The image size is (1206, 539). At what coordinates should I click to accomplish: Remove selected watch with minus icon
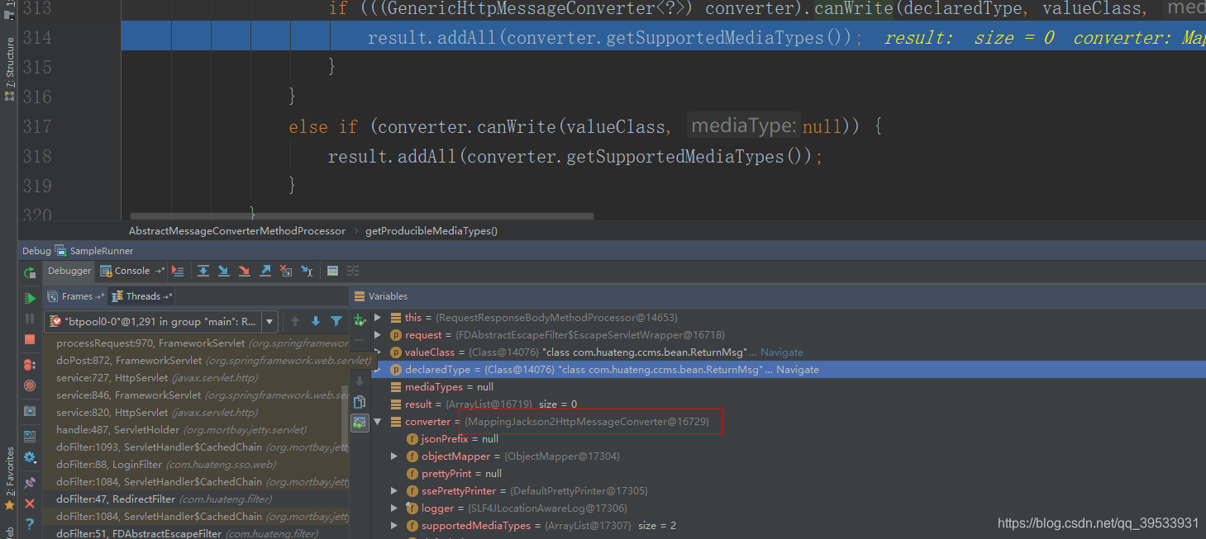(x=360, y=340)
